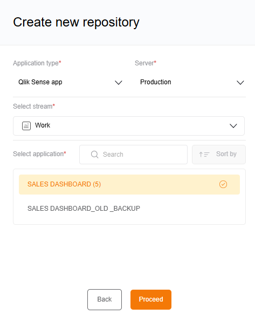Screen dimensions: 255x321
Task: Click the Select application label
Action: [39, 153]
